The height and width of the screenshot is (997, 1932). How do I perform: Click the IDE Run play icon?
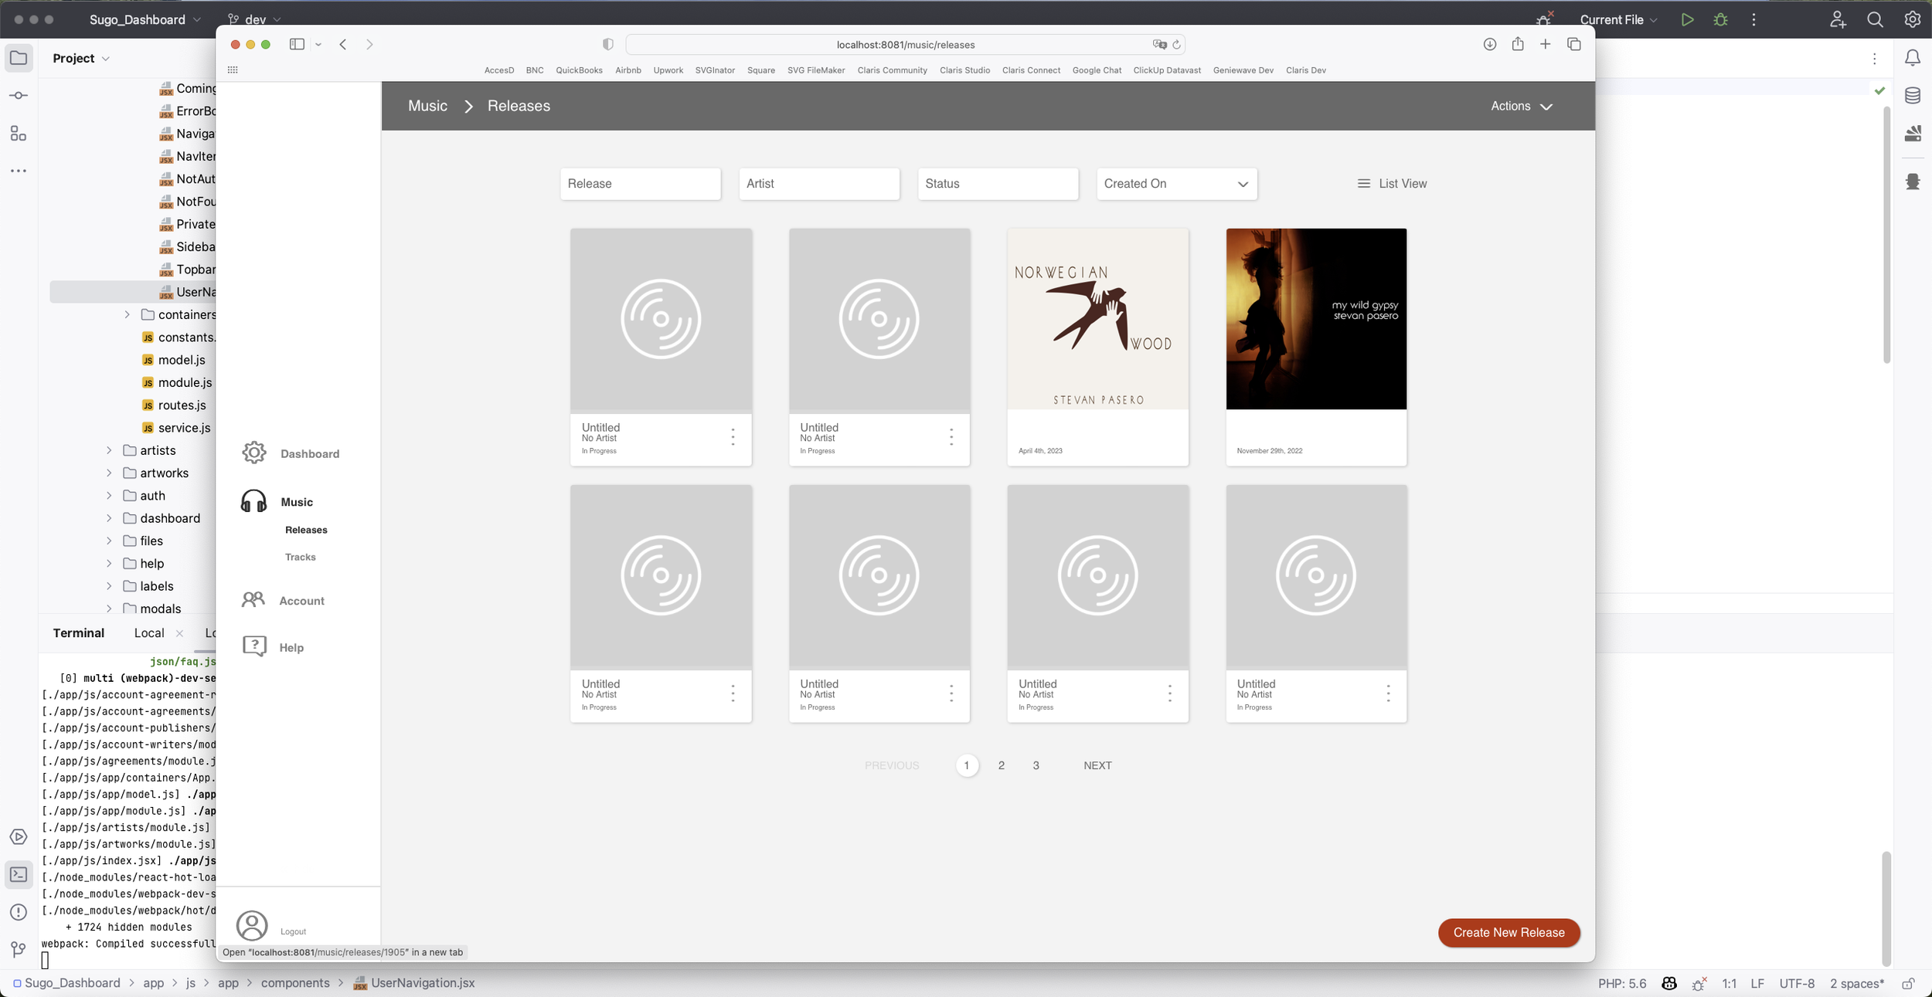(1687, 20)
